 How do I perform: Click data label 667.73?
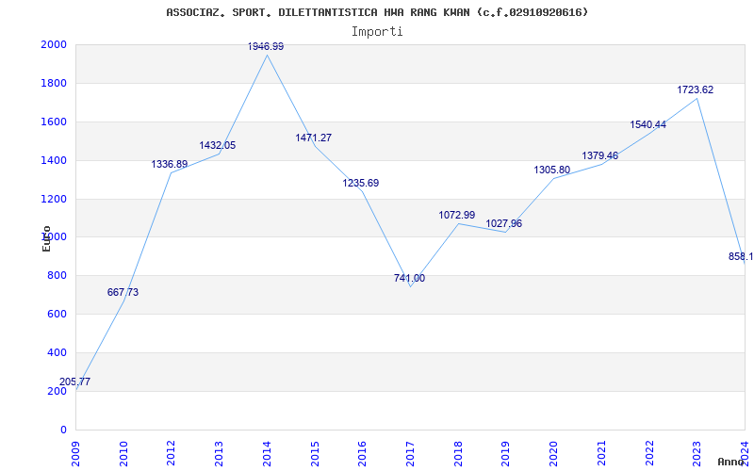(123, 292)
